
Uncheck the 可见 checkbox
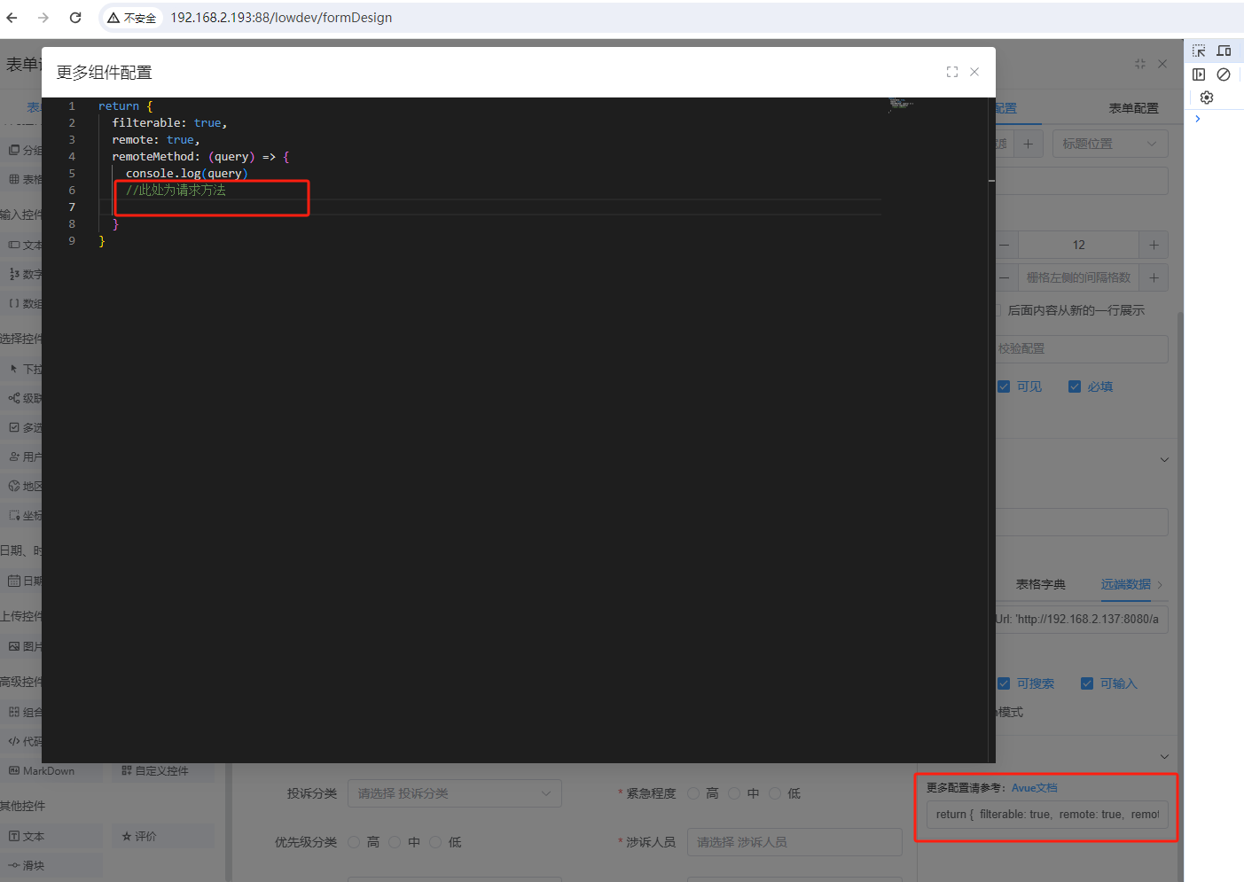[x=1004, y=386]
